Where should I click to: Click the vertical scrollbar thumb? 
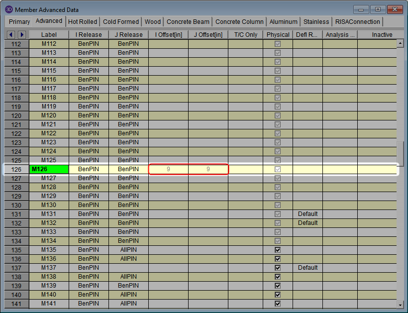(x=400, y=154)
